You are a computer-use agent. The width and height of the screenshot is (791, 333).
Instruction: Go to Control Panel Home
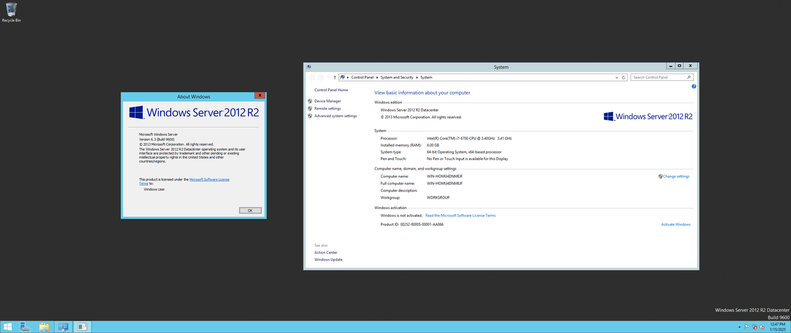coord(331,90)
